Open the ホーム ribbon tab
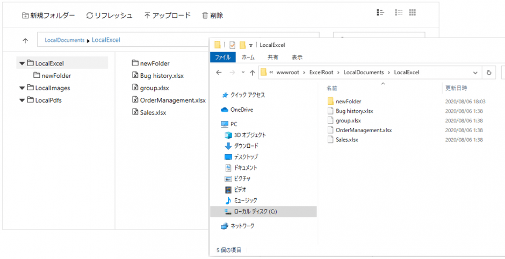Image resolution: width=505 pixels, height=259 pixels. 248,57
